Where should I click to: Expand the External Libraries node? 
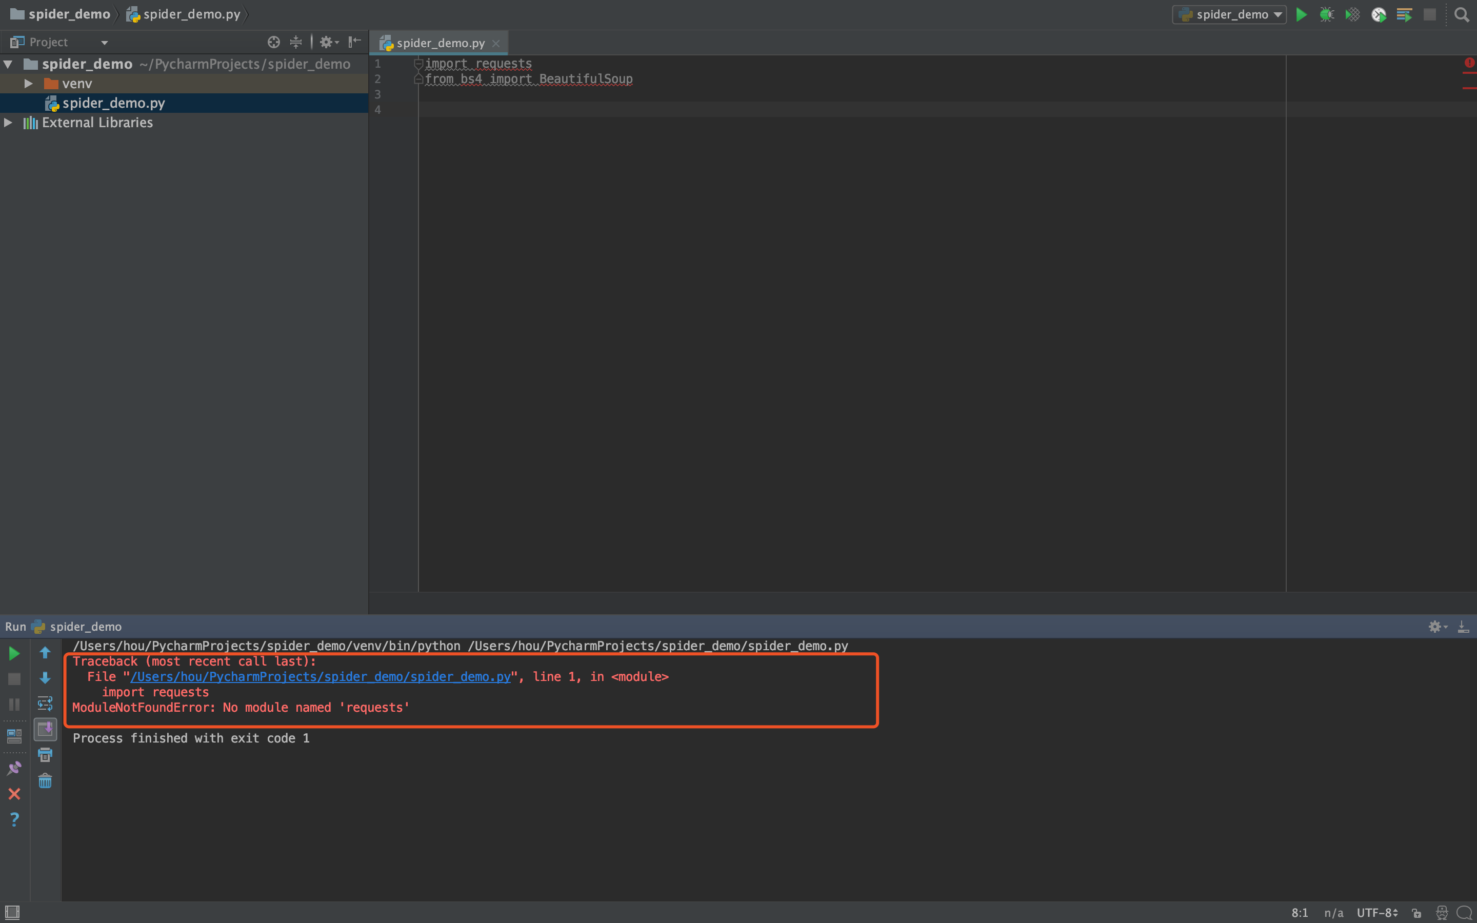pyautogui.click(x=9, y=123)
